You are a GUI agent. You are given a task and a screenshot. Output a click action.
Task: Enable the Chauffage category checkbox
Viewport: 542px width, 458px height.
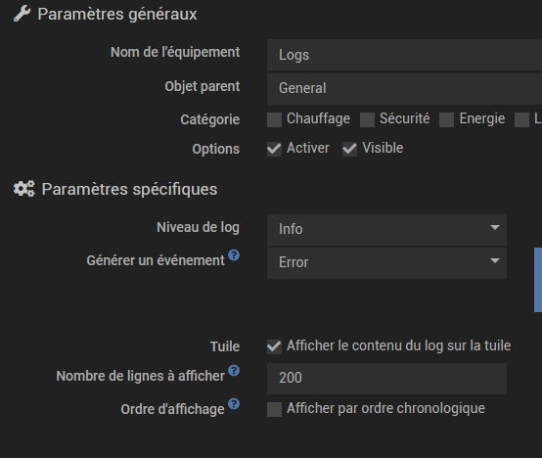pos(275,120)
